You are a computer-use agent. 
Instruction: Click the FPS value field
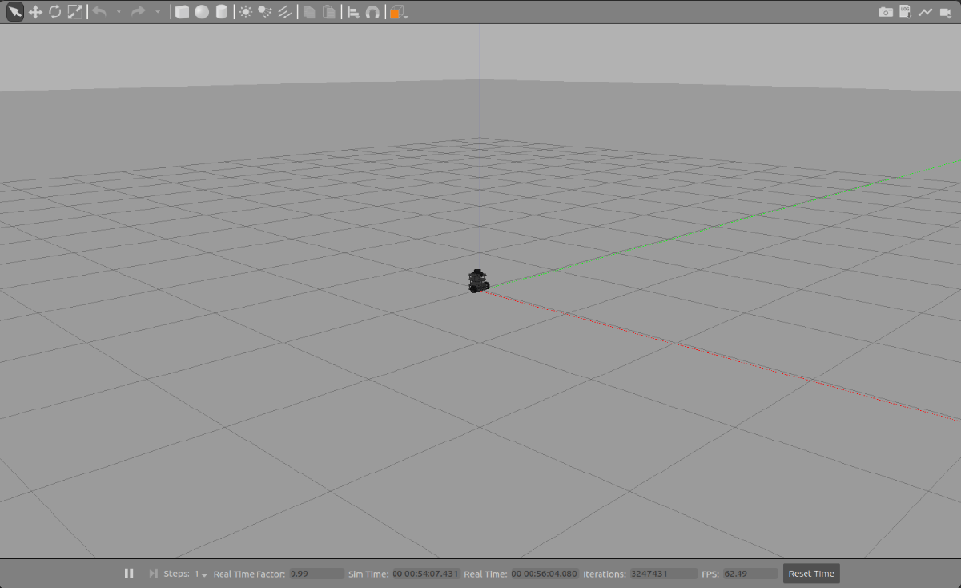(750, 574)
